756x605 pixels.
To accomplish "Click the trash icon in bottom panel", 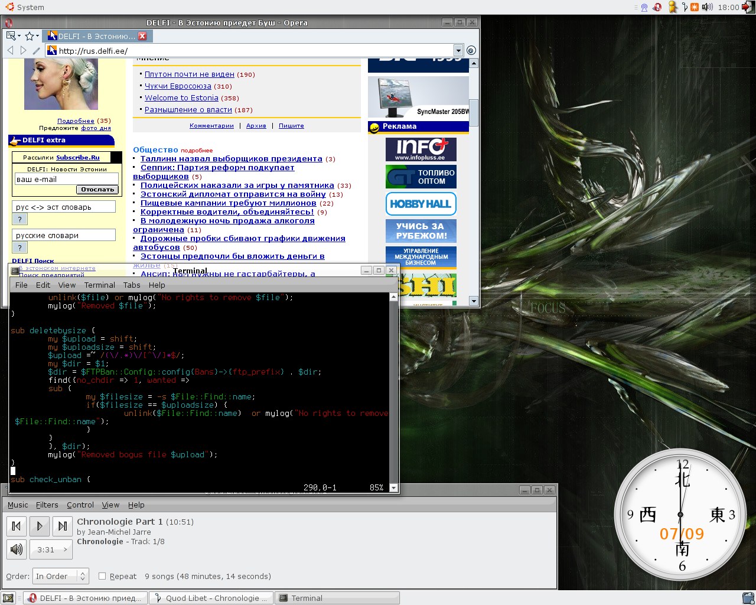I will (748, 598).
